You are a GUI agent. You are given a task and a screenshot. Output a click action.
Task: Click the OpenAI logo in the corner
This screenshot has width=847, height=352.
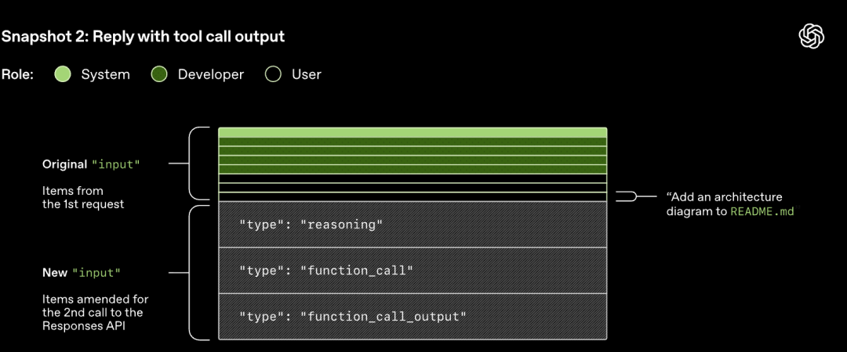click(811, 35)
